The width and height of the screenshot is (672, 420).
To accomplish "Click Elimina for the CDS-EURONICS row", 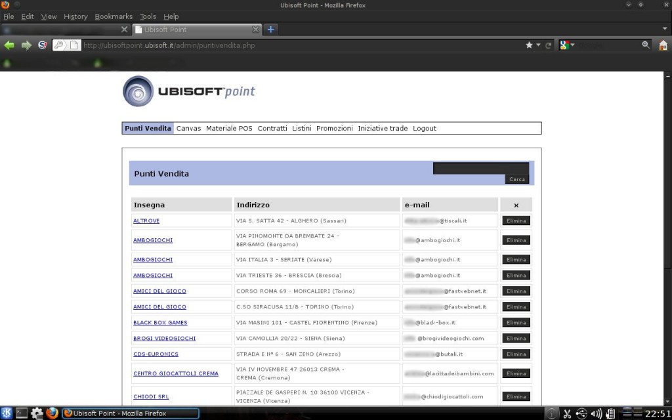I will (516, 354).
